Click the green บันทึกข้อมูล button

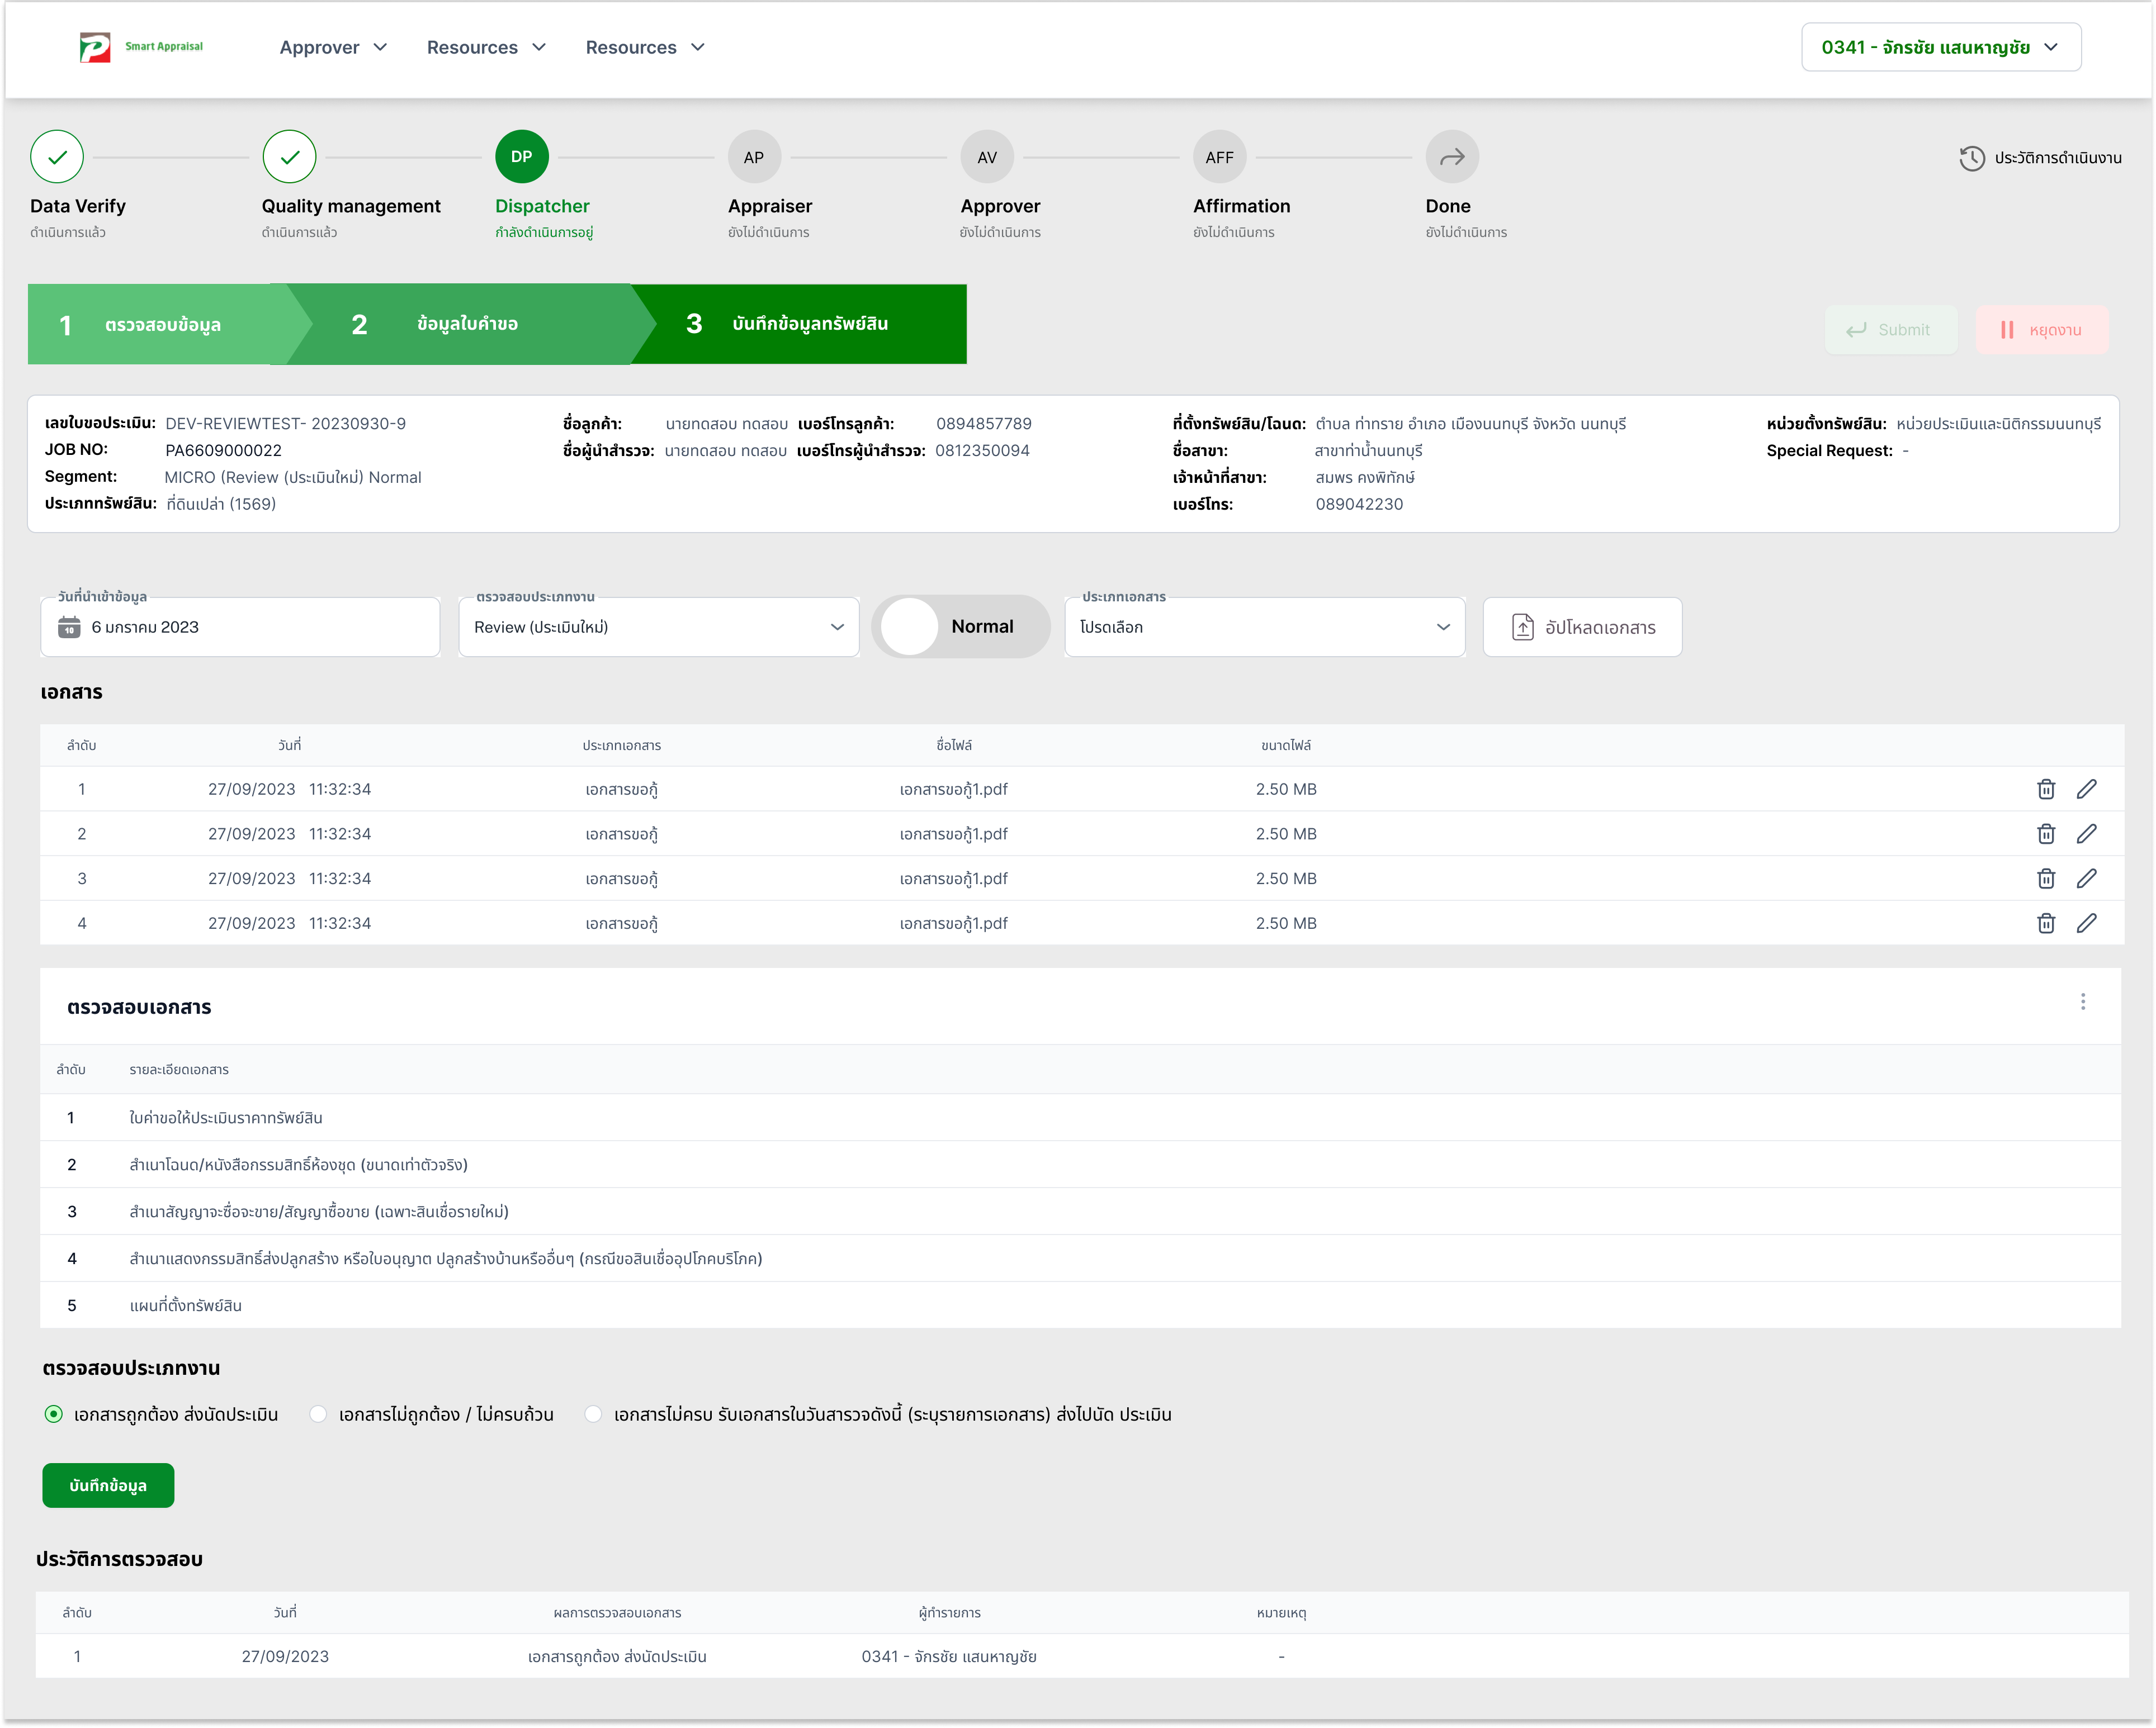[108, 1485]
